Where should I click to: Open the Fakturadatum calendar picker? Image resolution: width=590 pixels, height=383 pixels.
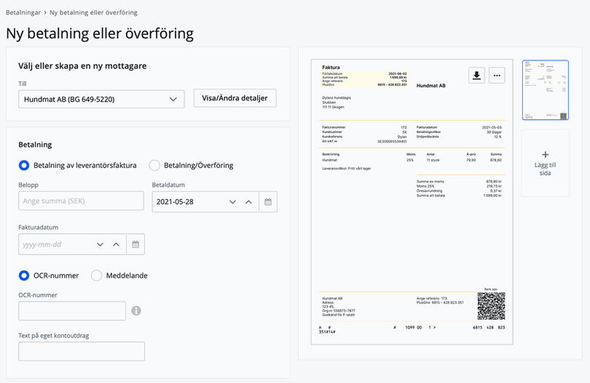click(135, 245)
